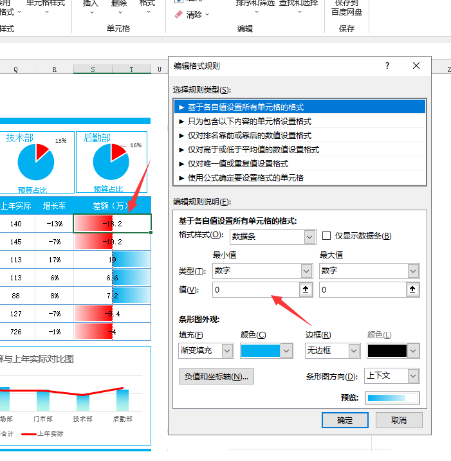Select column Q header
The width and height of the screenshot is (451, 461).
pyautogui.click(x=16, y=69)
